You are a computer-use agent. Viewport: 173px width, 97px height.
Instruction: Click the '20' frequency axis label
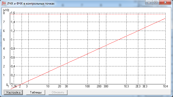click(x=59, y=86)
